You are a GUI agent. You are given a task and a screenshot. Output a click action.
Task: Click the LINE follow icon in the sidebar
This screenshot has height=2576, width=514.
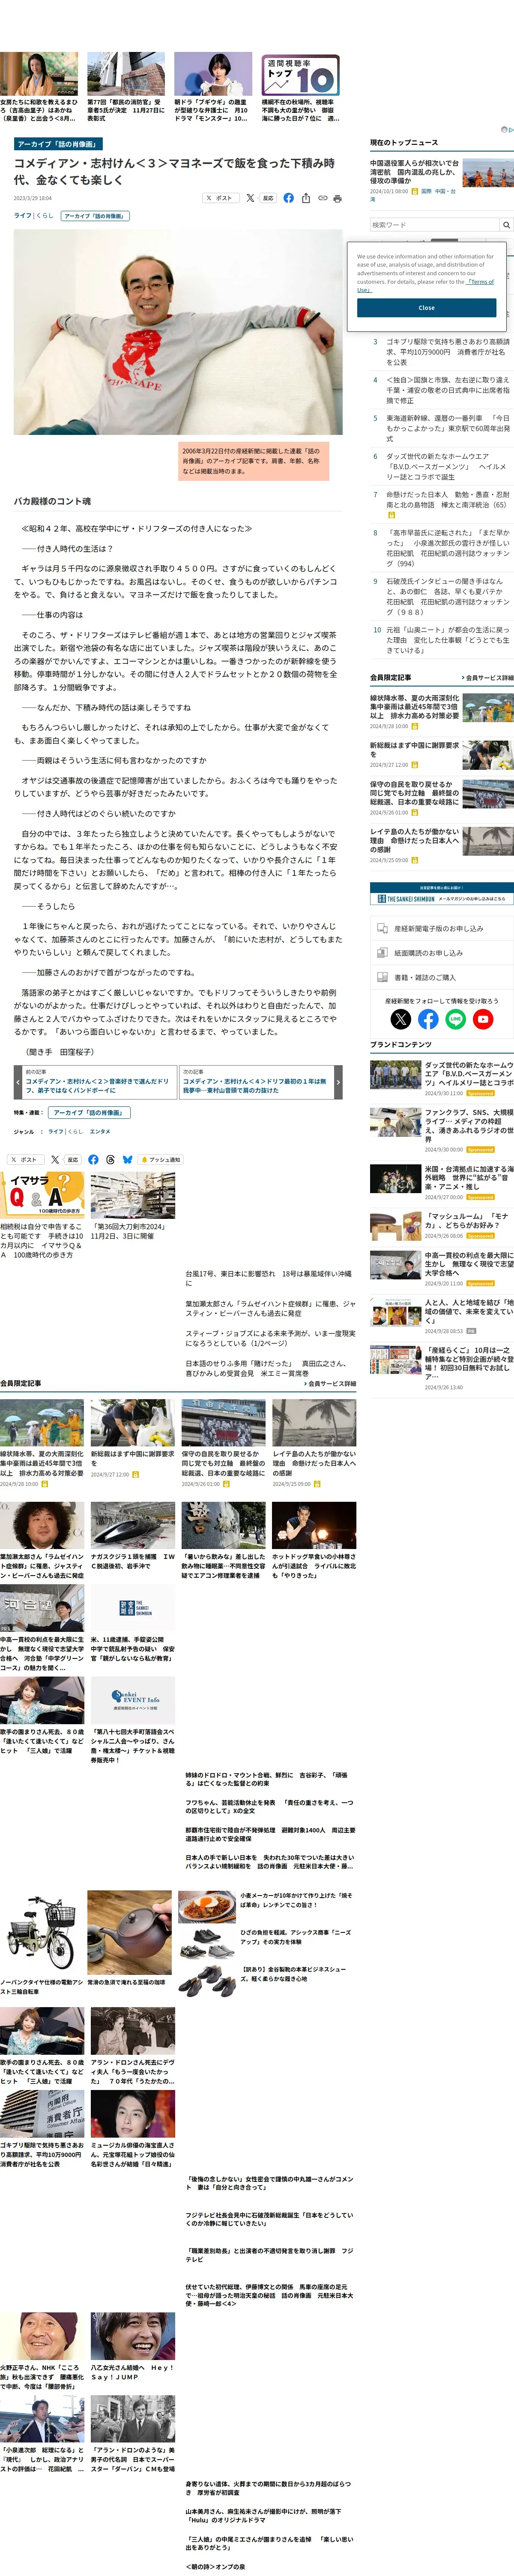(x=455, y=1019)
